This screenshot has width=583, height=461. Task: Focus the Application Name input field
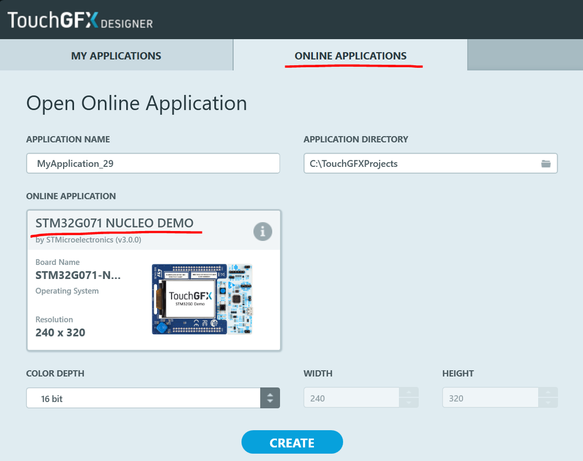coord(153,163)
